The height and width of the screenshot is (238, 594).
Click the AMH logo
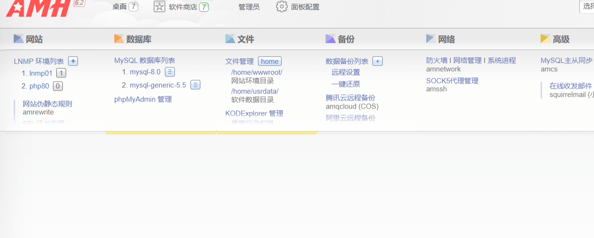tap(38, 8)
